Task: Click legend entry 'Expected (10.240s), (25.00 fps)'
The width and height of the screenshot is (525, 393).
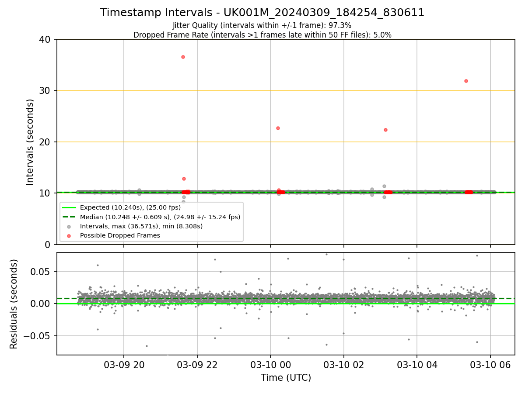Action: click(x=130, y=207)
